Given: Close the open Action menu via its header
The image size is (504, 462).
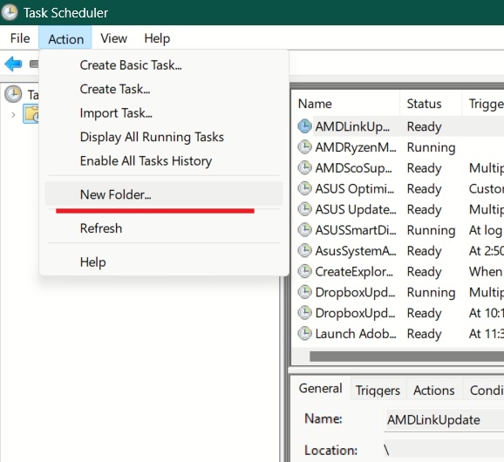Looking at the screenshot, I should pyautogui.click(x=65, y=38).
